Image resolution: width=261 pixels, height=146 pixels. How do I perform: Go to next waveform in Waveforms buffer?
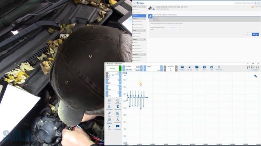pyautogui.click(x=176, y=69)
